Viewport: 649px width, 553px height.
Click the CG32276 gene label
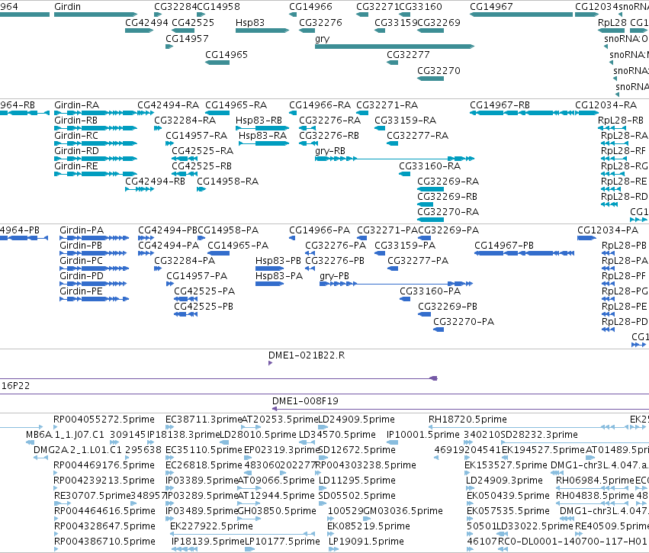321,22
